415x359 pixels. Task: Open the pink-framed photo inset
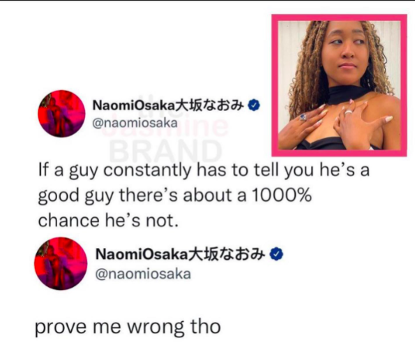click(x=339, y=85)
